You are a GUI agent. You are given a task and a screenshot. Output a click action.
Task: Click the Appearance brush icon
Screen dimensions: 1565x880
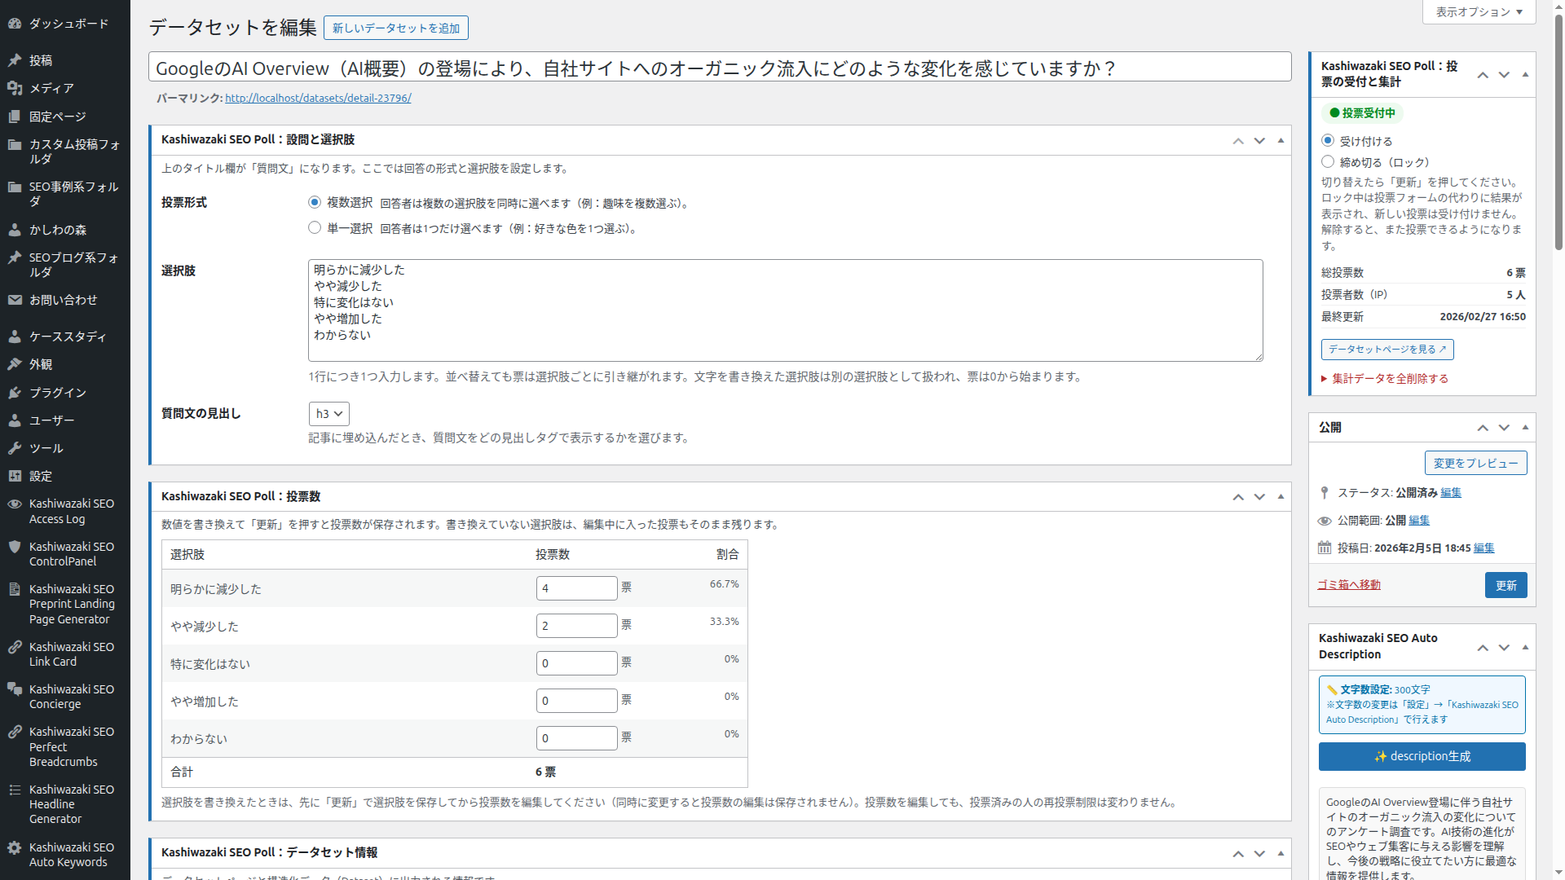[x=15, y=364]
